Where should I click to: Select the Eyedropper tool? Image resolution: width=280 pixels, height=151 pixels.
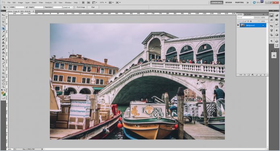pyautogui.click(x=3, y=32)
